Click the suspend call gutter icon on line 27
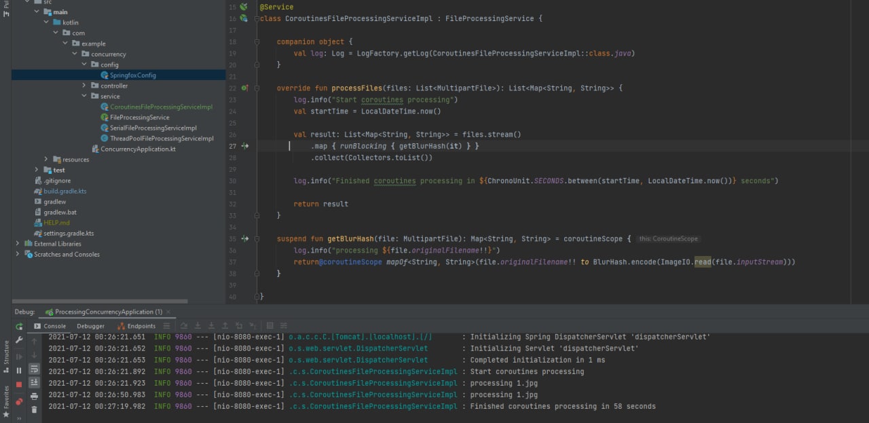The height and width of the screenshot is (423, 869). pos(245,146)
